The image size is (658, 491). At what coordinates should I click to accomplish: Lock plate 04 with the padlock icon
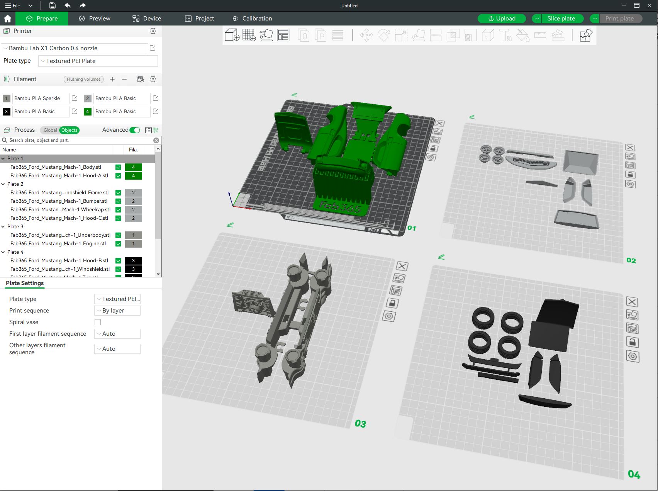(x=632, y=342)
